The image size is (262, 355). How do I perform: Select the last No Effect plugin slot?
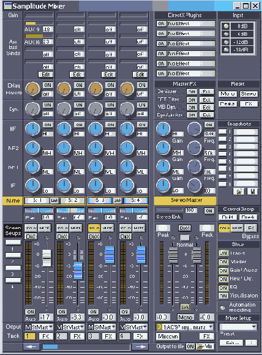point(191,73)
